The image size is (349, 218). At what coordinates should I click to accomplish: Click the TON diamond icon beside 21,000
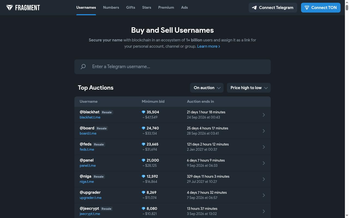click(x=143, y=160)
